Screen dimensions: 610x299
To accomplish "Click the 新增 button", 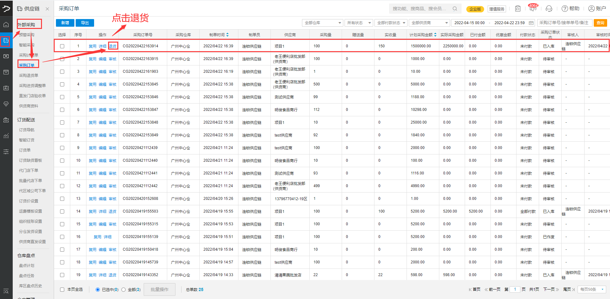I will click(x=65, y=23).
